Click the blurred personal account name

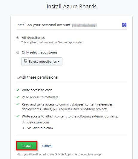coord(84,25)
